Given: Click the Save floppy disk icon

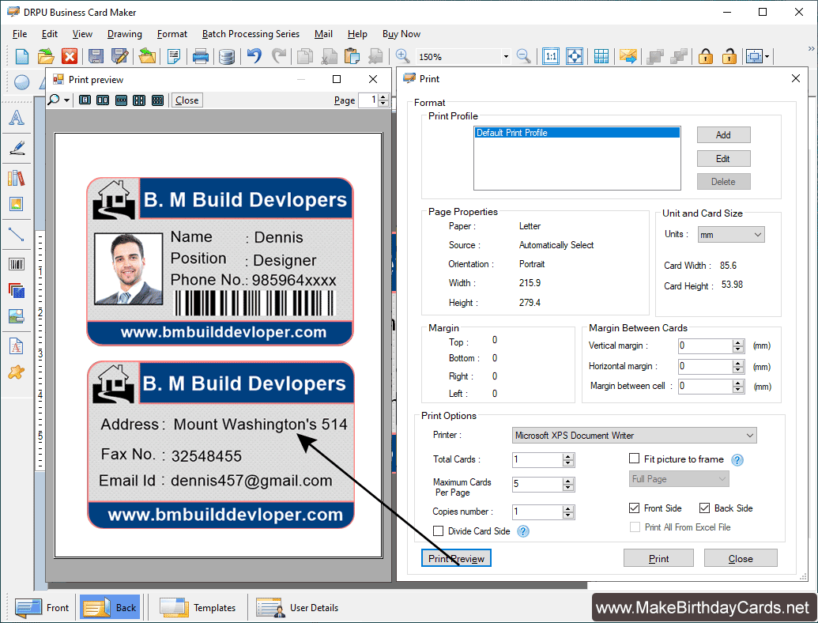Looking at the screenshot, I should (96, 56).
